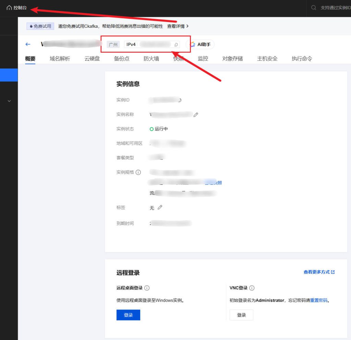
Task: Switch to the 域名解析 tab
Action: click(x=60, y=59)
